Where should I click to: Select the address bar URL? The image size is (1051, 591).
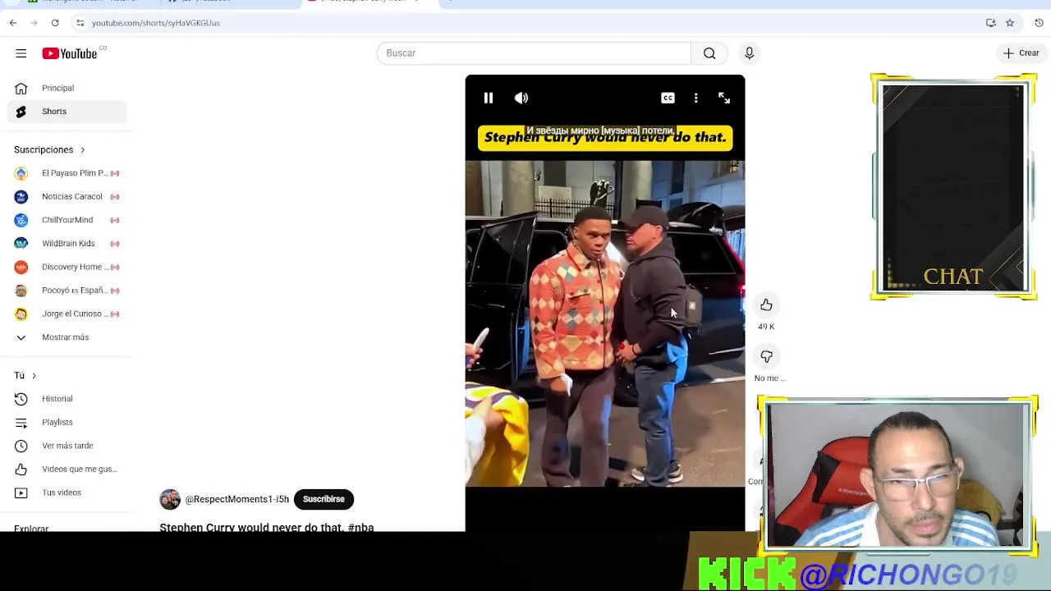pos(156,23)
